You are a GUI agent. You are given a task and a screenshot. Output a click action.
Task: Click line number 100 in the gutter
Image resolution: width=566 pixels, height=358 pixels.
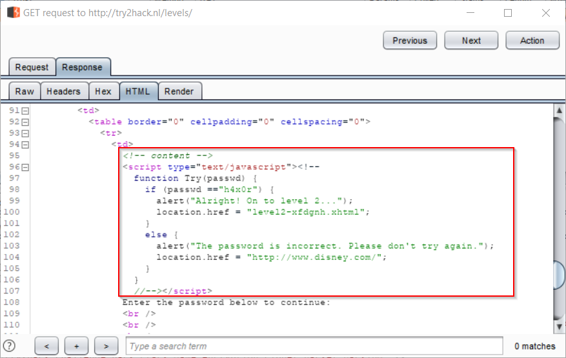12,212
